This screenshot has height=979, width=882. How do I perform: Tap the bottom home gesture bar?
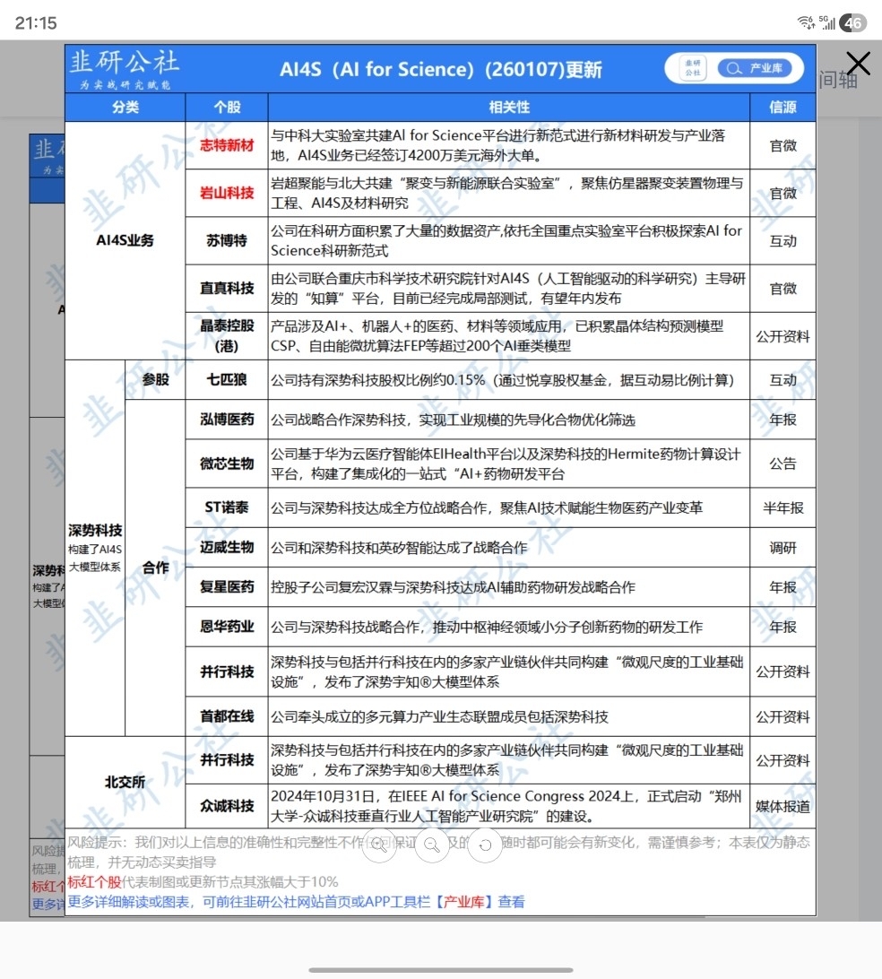(x=441, y=970)
